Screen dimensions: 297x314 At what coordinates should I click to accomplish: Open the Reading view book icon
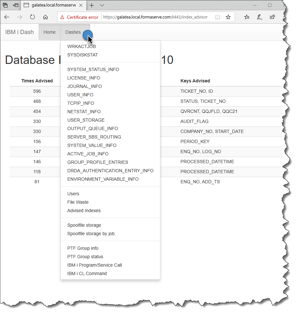217,17
